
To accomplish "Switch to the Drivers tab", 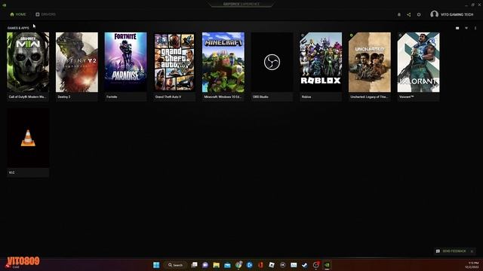I will (45, 14).
